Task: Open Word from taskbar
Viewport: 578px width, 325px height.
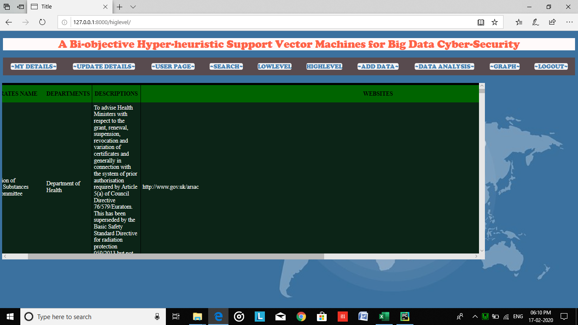Action: (x=363, y=317)
